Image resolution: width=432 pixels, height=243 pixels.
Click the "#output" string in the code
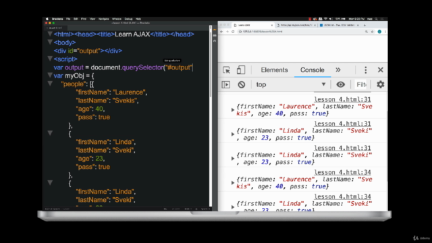tap(178, 67)
